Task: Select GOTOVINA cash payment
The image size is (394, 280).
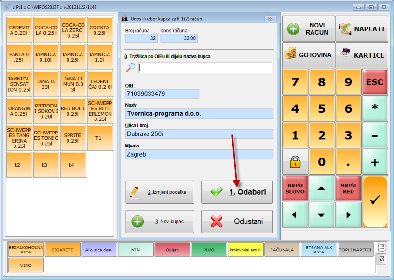Action: [x=308, y=55]
